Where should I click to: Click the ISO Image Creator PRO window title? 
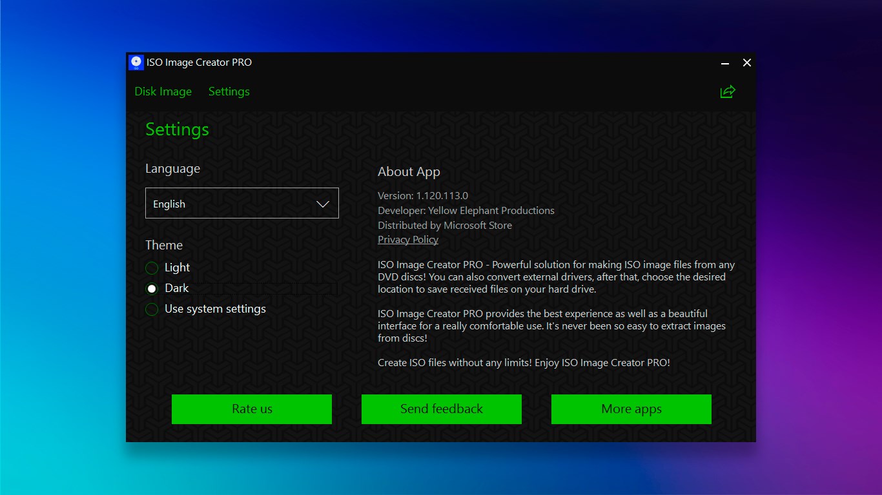pos(200,63)
